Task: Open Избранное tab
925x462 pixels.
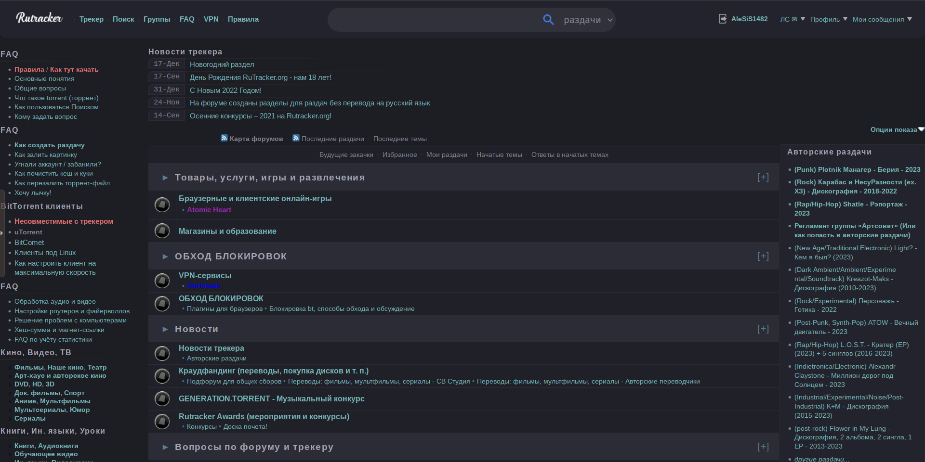Action: point(399,154)
